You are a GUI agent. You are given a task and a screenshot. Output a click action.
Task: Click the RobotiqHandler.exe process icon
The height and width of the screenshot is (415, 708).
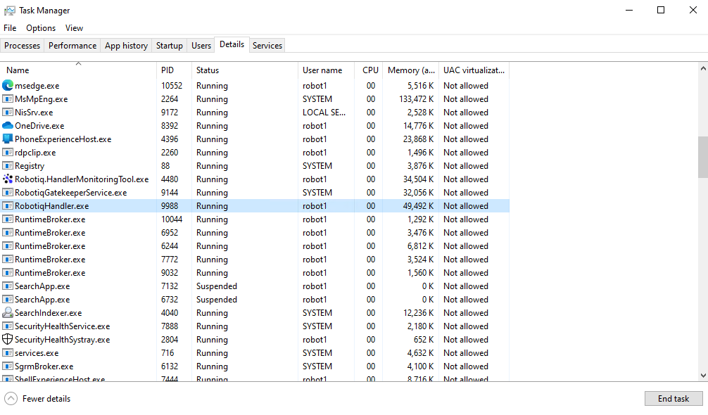pos(8,205)
